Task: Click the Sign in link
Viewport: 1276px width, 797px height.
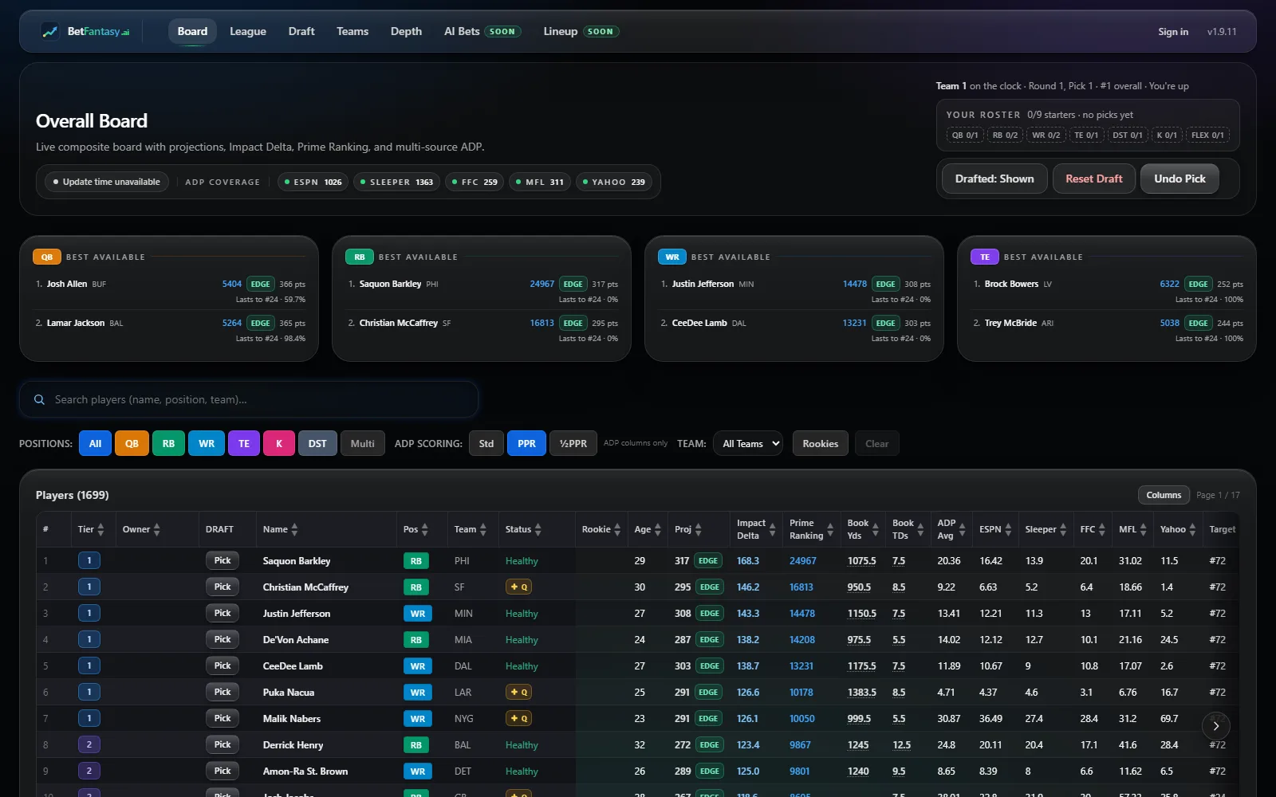Action: coord(1173,32)
